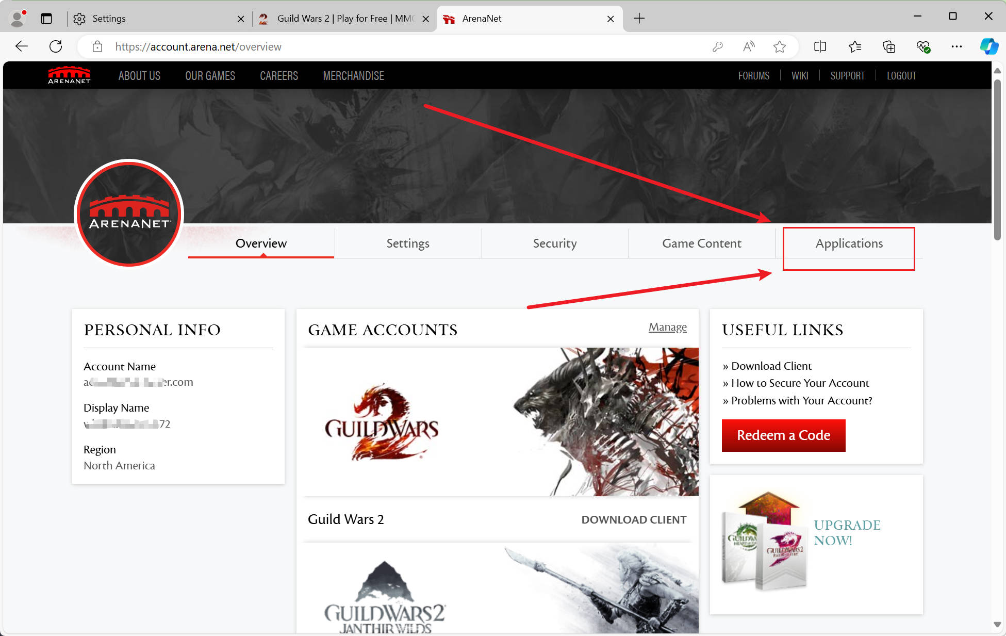Open the ABOUT US menu
The height and width of the screenshot is (636, 1006).
coord(139,76)
